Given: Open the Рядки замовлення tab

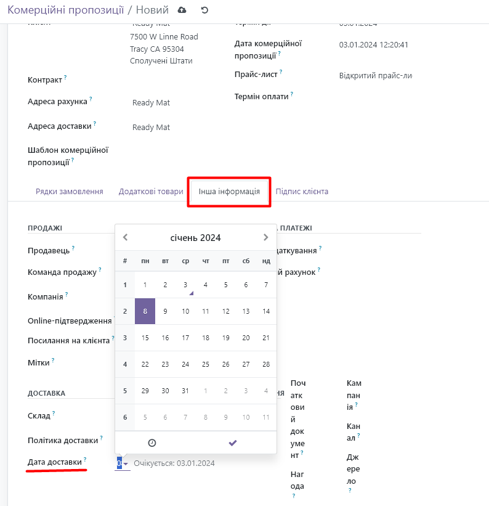Looking at the screenshot, I should (x=69, y=192).
